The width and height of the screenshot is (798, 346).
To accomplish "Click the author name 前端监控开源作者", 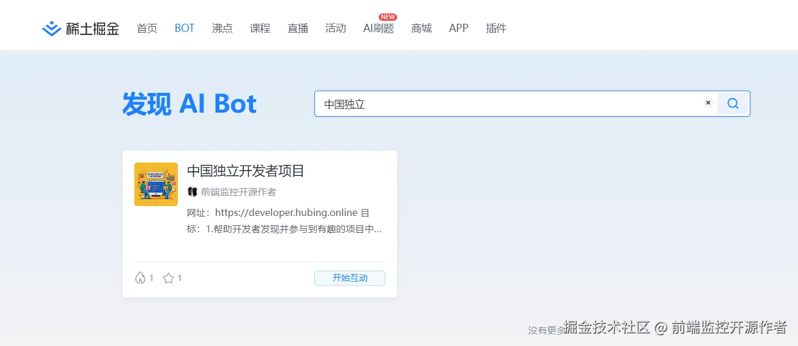I will (x=238, y=192).
